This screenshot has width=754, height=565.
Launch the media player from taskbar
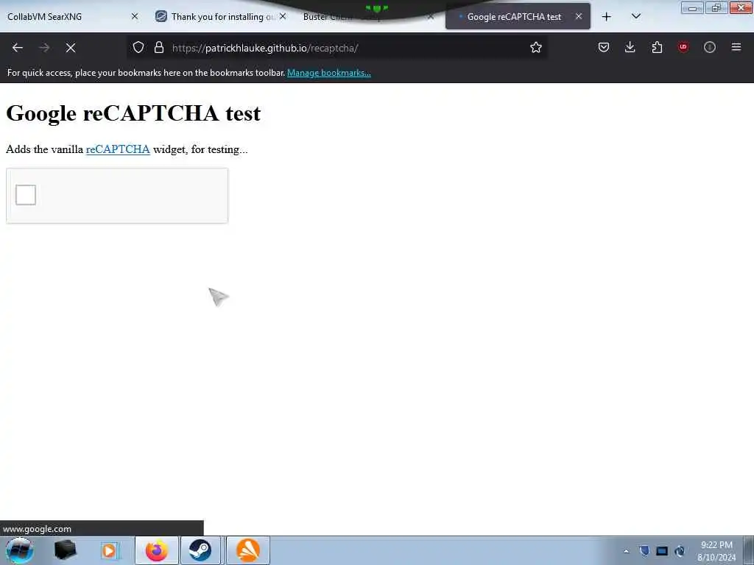110,550
